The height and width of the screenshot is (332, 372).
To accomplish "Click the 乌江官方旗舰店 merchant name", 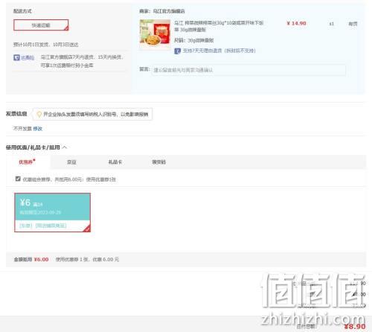I will tap(169, 11).
